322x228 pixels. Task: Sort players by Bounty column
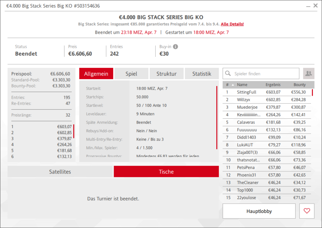[x=300, y=85]
